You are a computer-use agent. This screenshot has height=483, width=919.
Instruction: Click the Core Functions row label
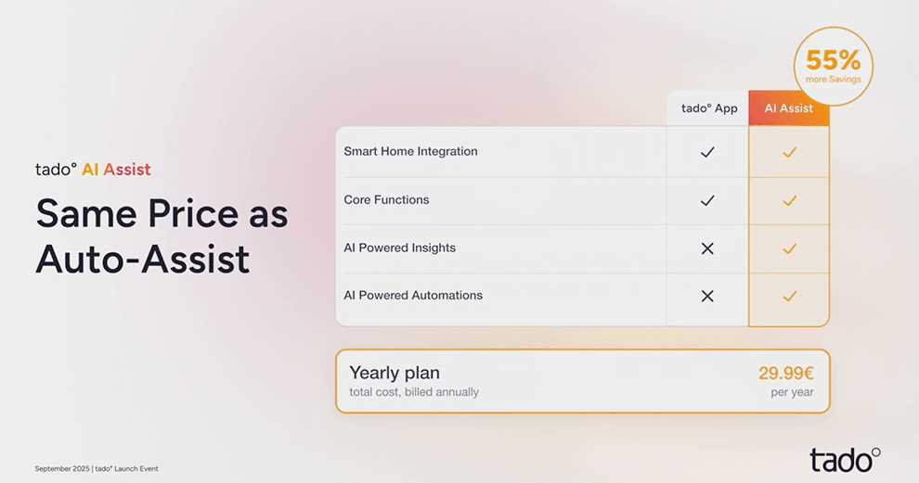[386, 199]
